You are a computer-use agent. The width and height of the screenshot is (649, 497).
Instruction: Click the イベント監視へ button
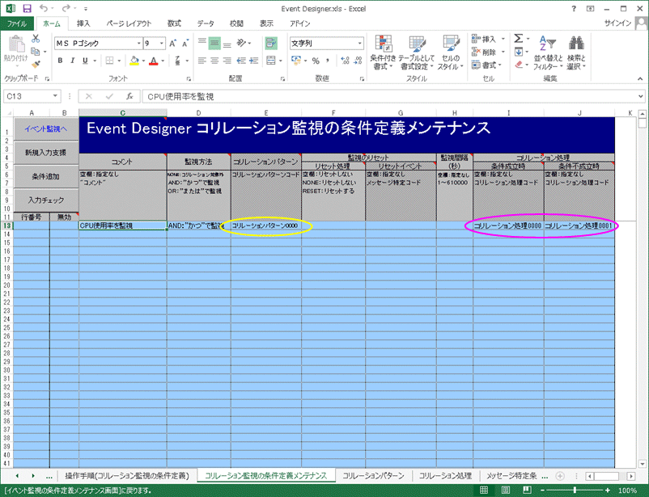pyautogui.click(x=45, y=129)
